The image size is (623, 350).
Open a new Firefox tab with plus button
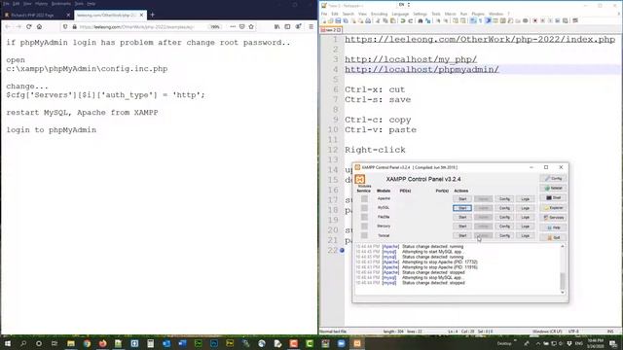point(153,15)
